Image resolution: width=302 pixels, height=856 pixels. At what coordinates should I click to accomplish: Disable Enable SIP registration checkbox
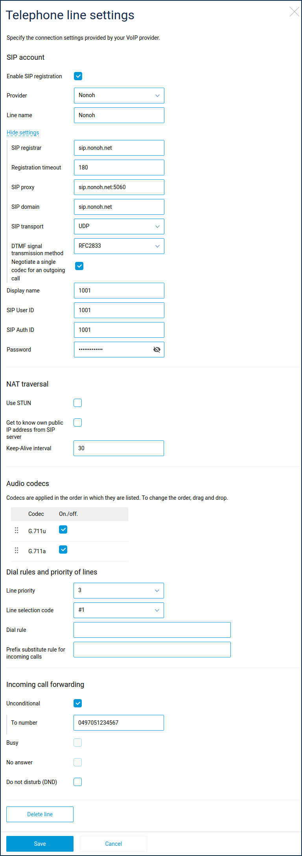(x=78, y=76)
